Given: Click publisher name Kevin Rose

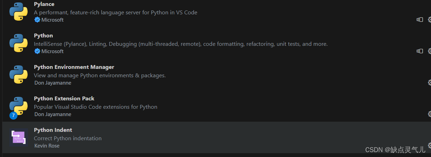Looking at the screenshot, I should click(47, 146).
